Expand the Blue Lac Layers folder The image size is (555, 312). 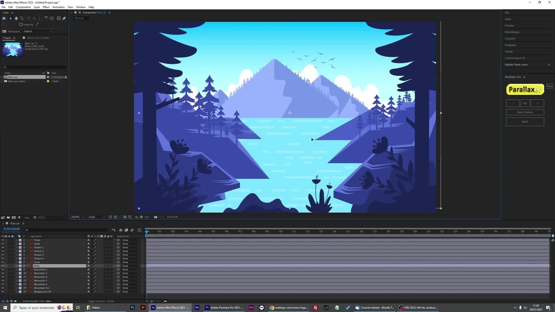tap(2, 81)
